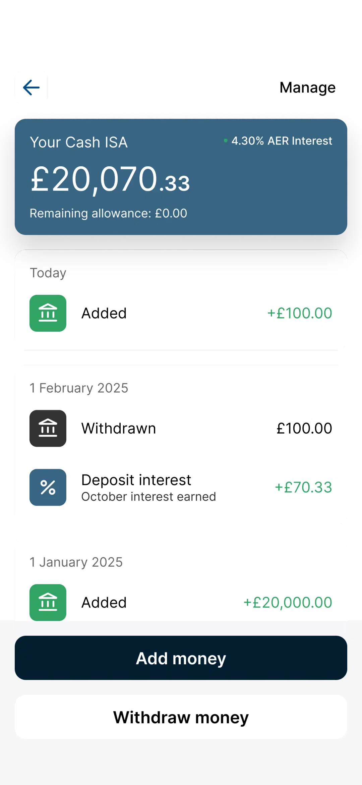The image size is (362, 785).
Task: Tap the dark bank Withdrawn icon
Action: [48, 428]
